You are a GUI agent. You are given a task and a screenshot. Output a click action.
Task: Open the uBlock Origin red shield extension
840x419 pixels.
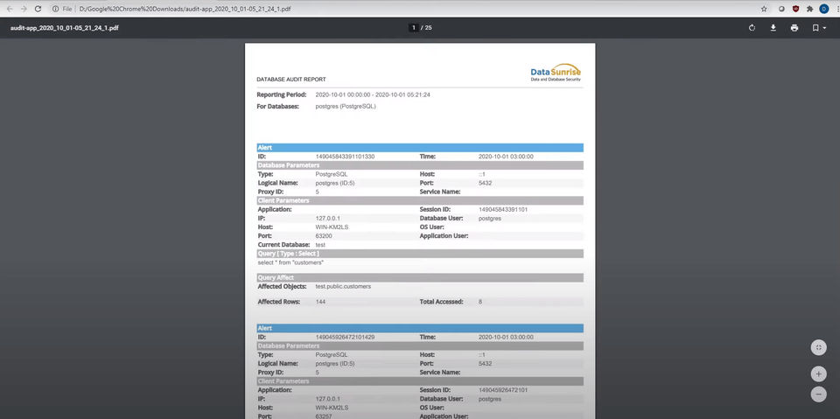pos(796,9)
